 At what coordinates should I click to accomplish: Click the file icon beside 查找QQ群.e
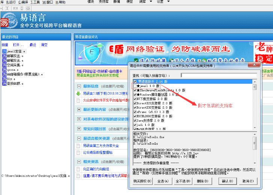[5, 83]
